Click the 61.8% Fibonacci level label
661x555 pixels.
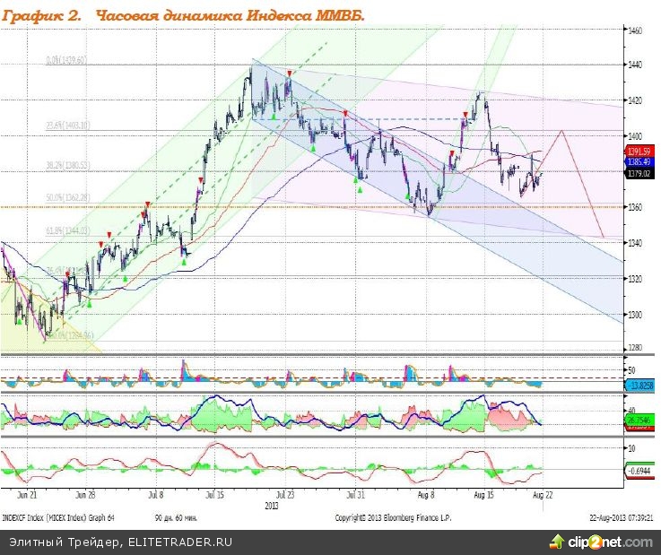pos(65,231)
